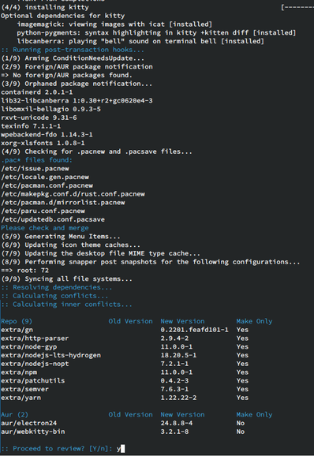Click the /etc/pacman.conf.pacnew path
The image size is (314, 456).
tap(47, 185)
